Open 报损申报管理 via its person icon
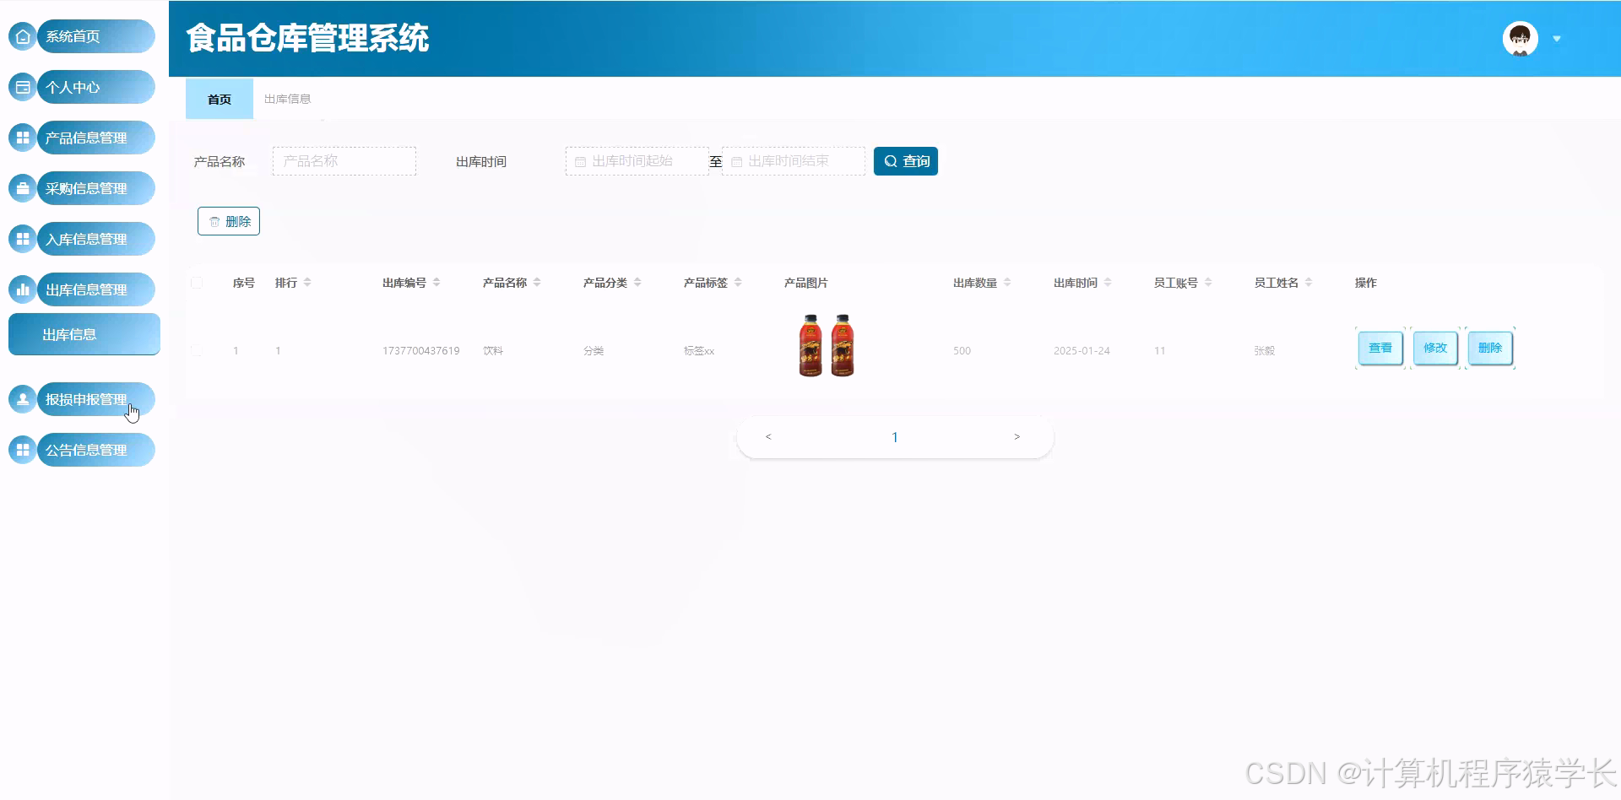This screenshot has width=1621, height=800. pos(22,399)
